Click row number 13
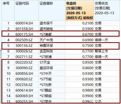 click(8, 90)
